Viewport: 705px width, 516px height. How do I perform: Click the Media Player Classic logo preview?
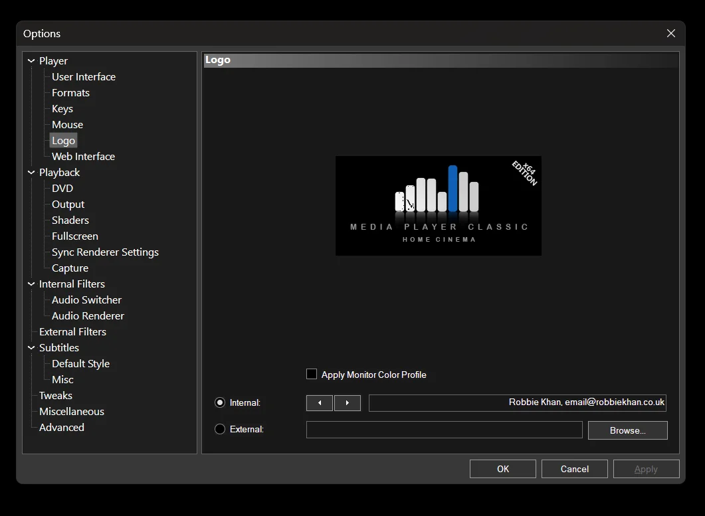(x=439, y=206)
